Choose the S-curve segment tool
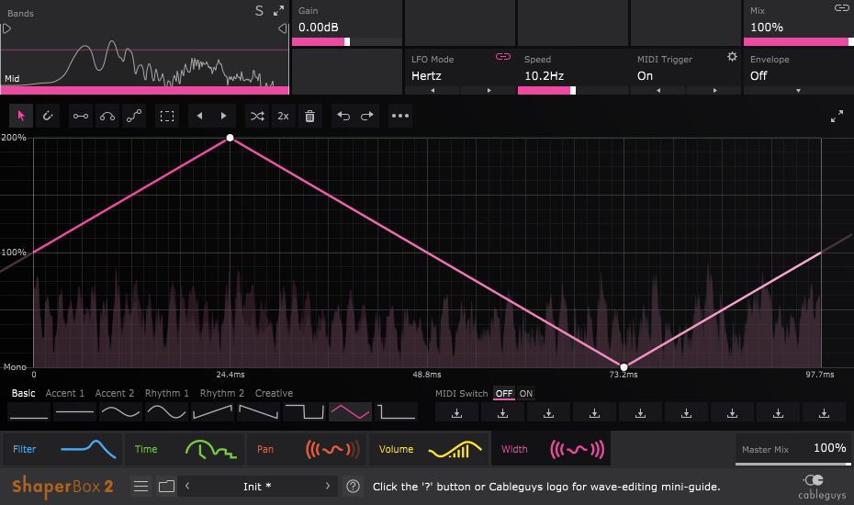 pos(135,117)
